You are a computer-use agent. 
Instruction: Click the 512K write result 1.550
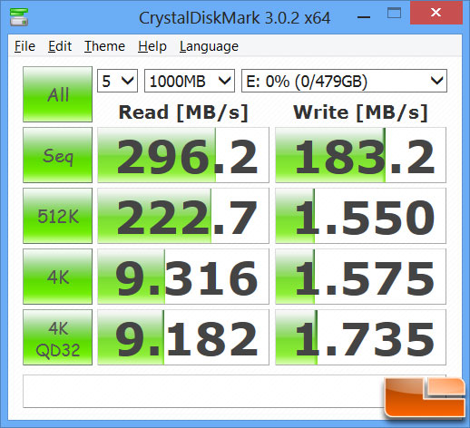point(360,216)
